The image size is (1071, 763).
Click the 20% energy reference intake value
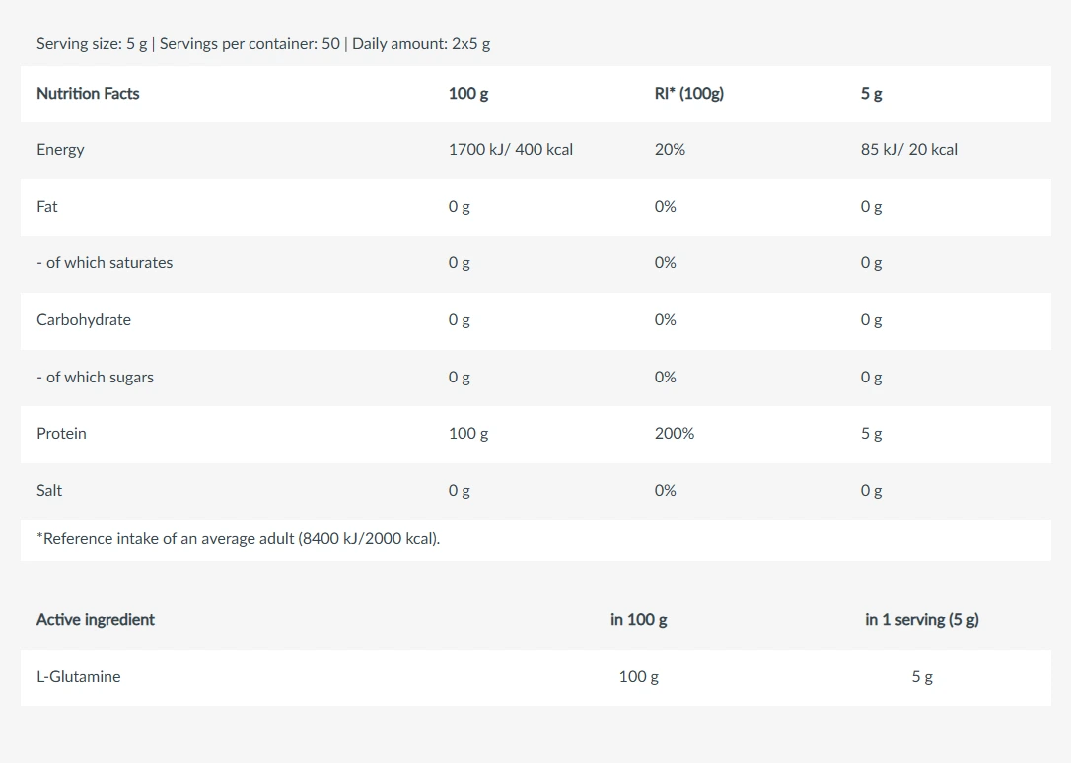(x=670, y=150)
